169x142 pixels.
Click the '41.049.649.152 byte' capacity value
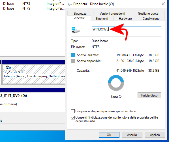130,71
